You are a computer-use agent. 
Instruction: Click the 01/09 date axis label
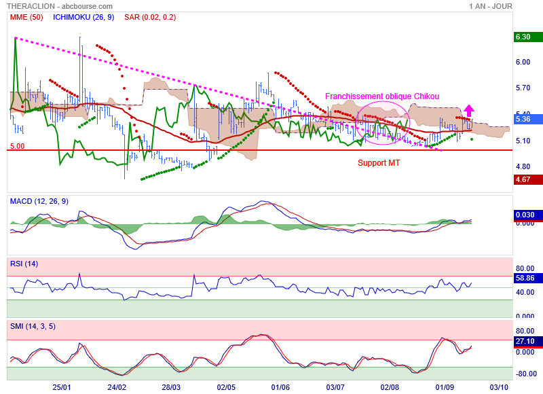[445, 387]
